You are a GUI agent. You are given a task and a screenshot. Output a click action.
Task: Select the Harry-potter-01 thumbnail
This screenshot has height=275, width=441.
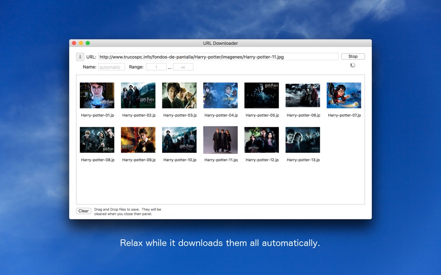pyautogui.click(x=97, y=95)
